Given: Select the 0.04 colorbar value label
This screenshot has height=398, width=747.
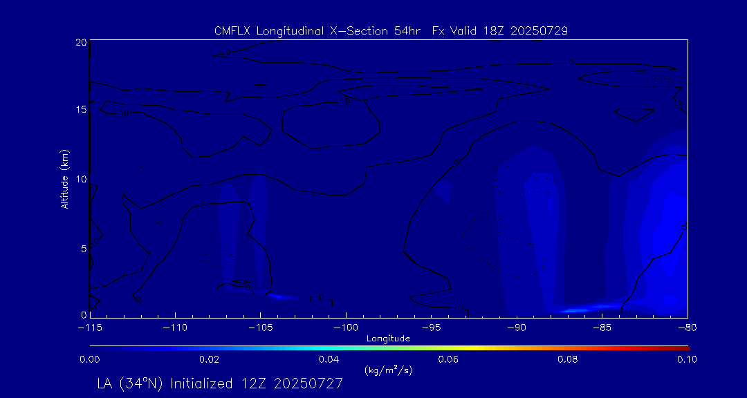Looking at the screenshot, I should pos(329,359).
